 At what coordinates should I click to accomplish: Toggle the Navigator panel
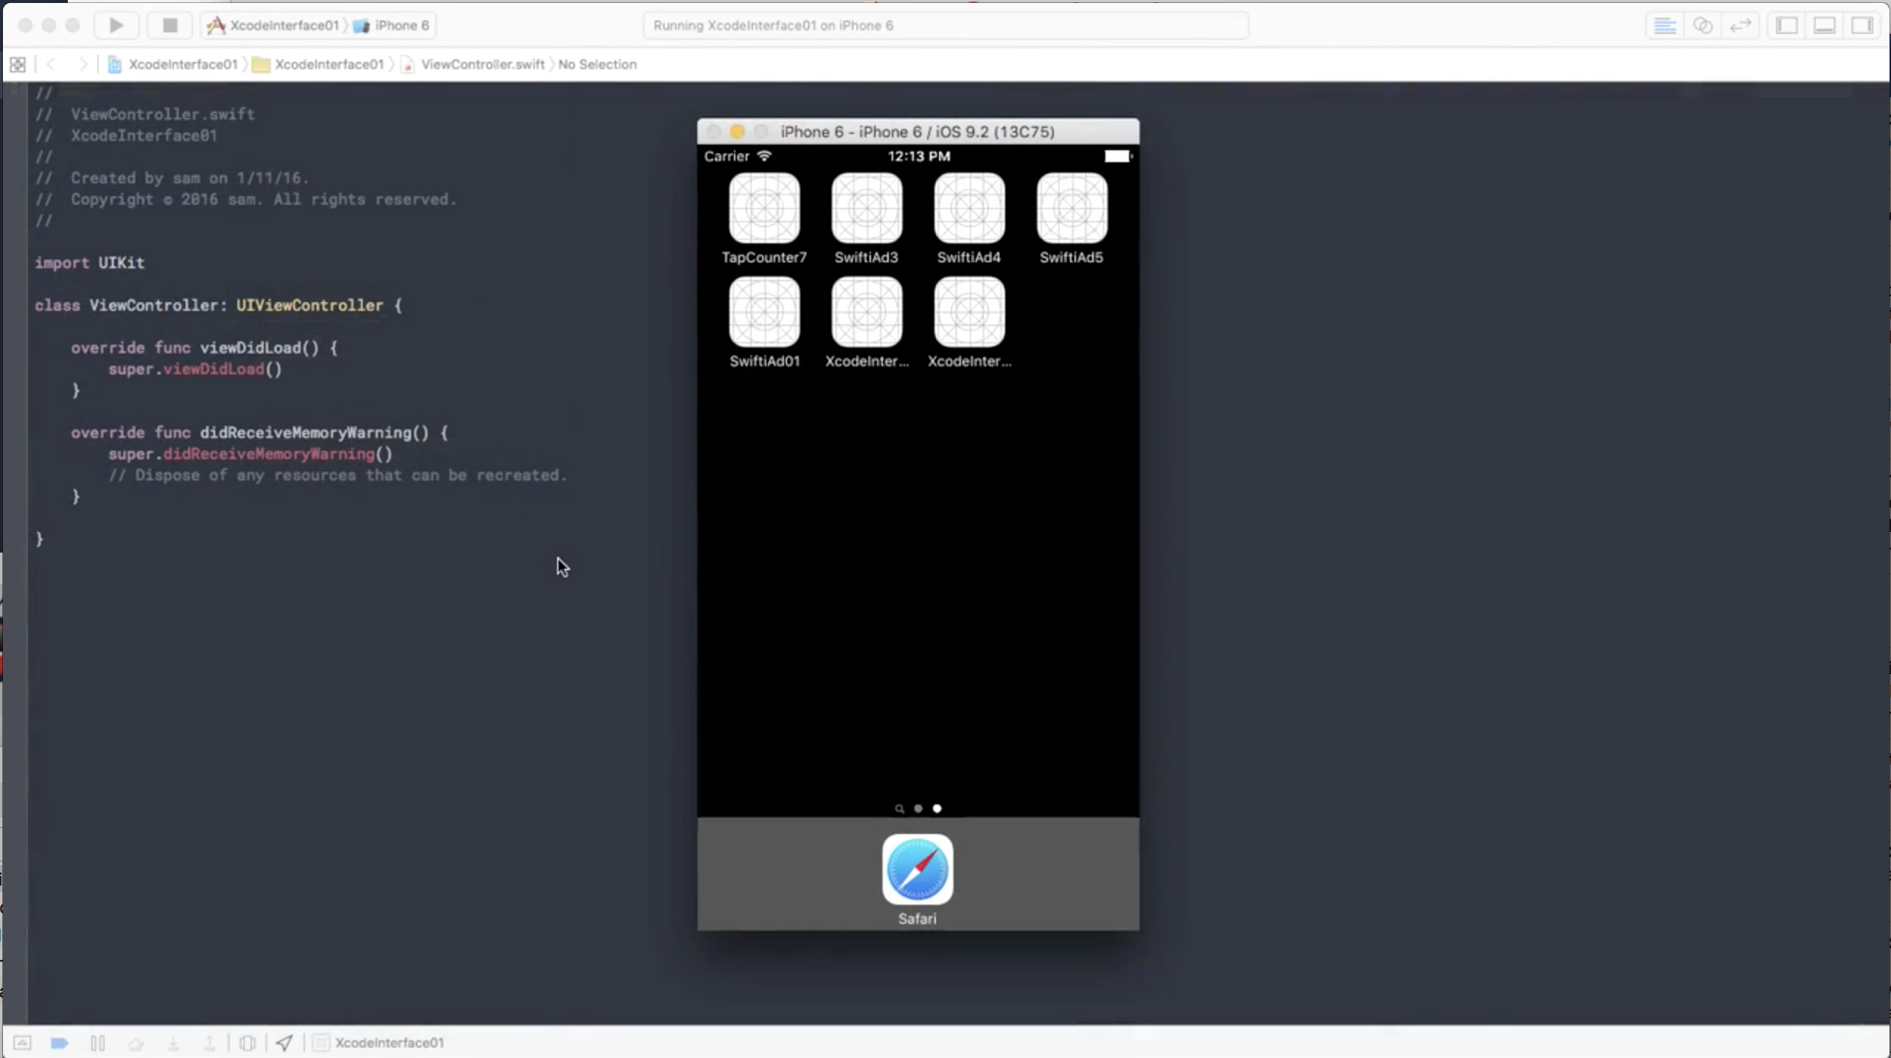coord(1786,26)
